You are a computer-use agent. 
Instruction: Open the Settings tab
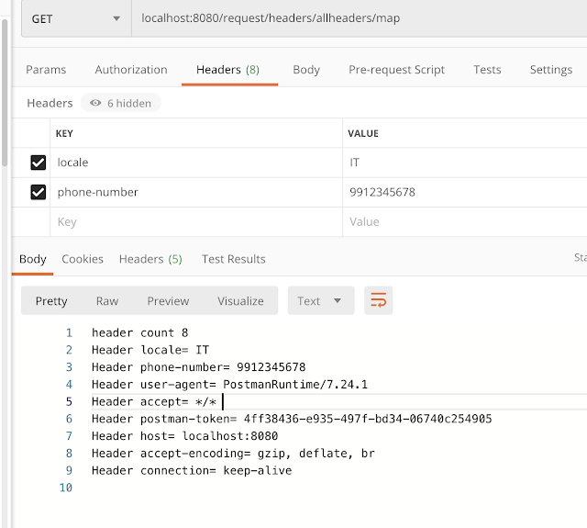click(x=551, y=70)
